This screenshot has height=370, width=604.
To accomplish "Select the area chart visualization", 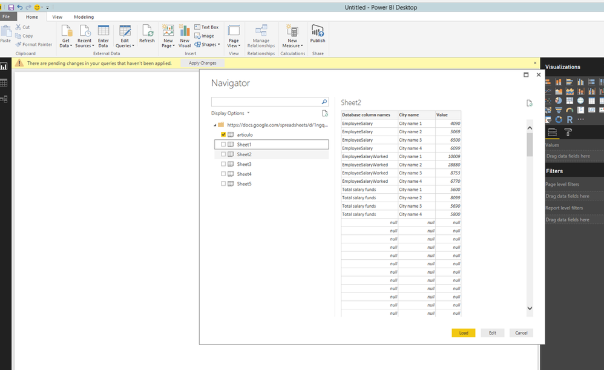I will click(x=559, y=91).
